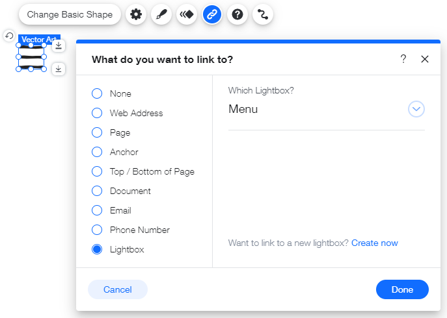The width and height of the screenshot is (447, 318).
Task: Click the Stretch path icon in toolbar
Action: click(263, 14)
